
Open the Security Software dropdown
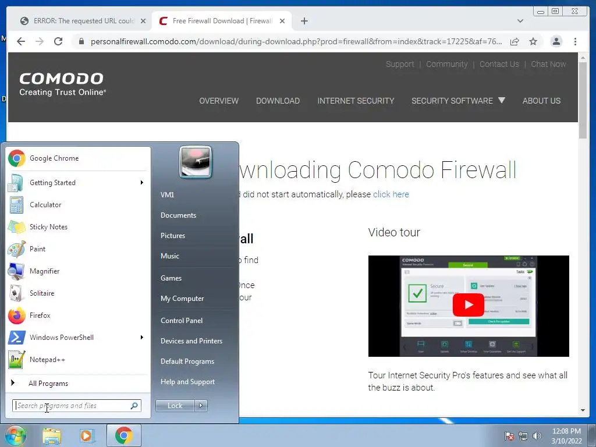pyautogui.click(x=458, y=101)
